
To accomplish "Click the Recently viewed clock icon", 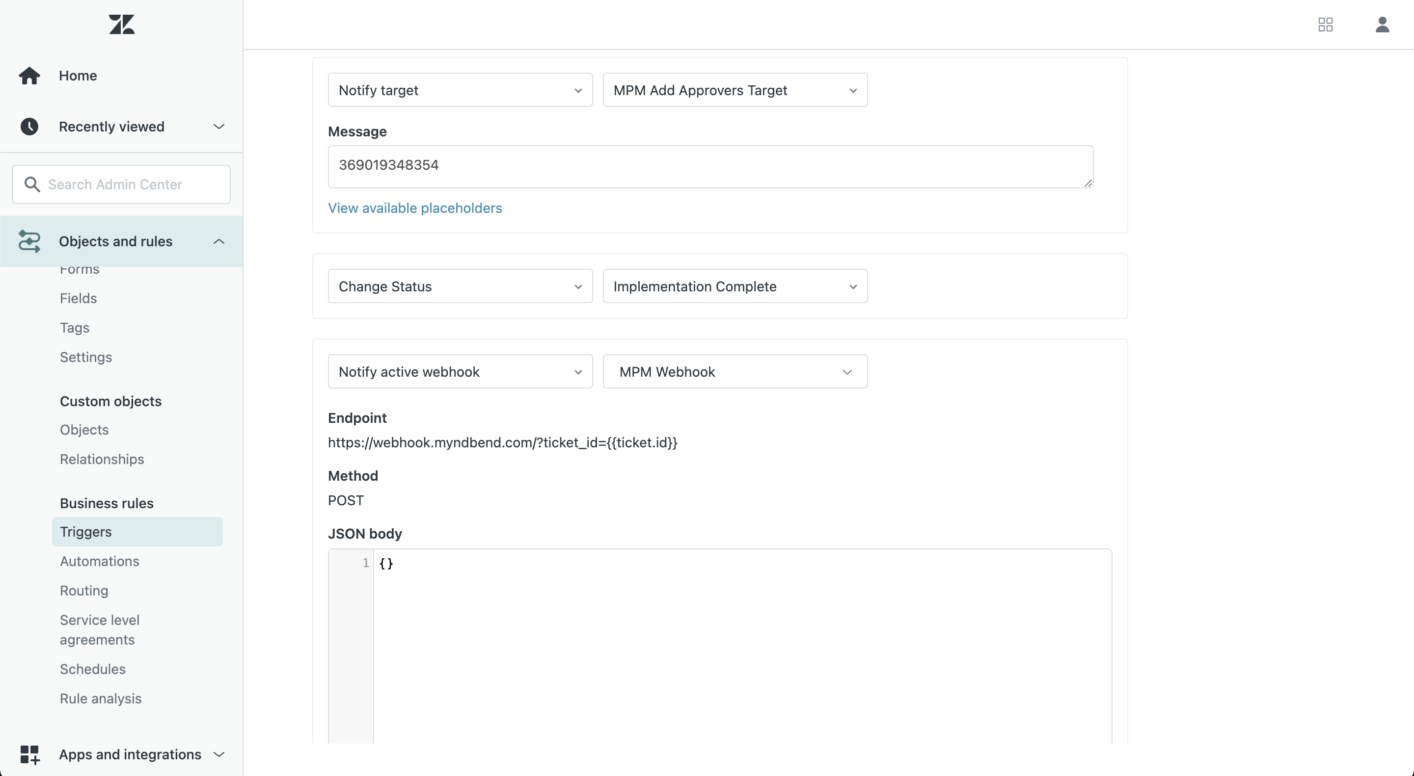I will (x=29, y=127).
